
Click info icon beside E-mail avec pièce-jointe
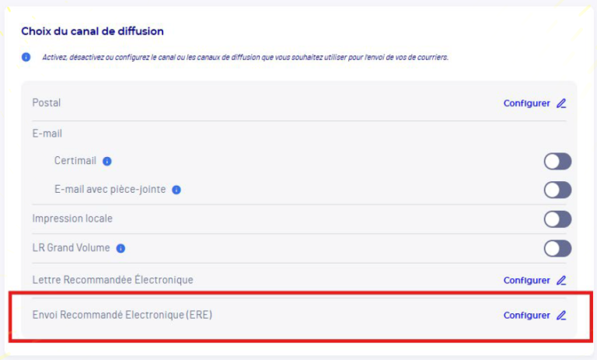click(x=176, y=190)
